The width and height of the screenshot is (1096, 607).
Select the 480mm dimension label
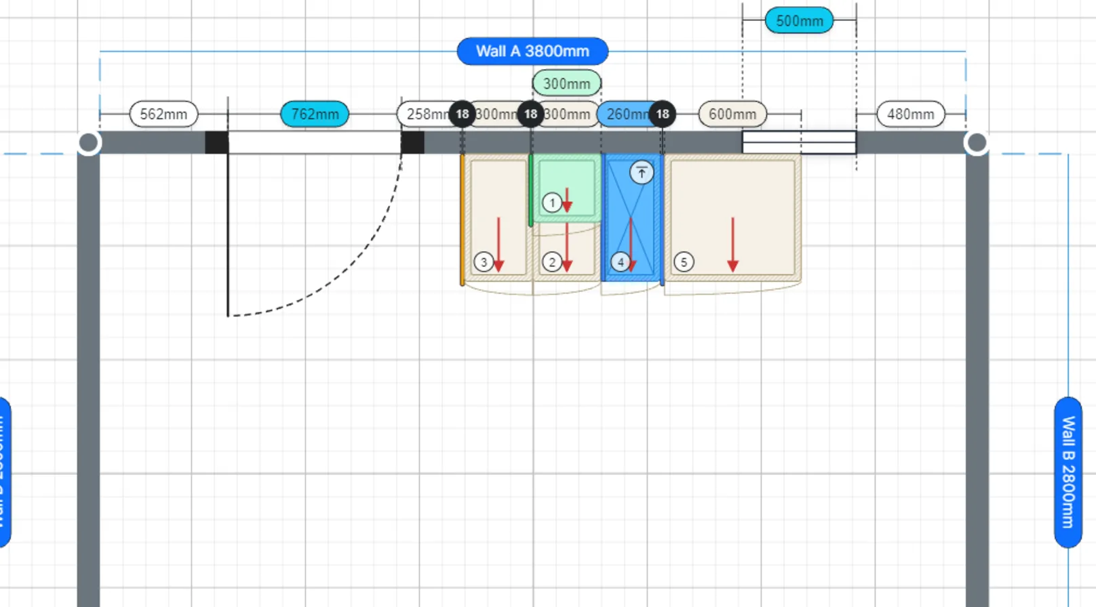(911, 114)
